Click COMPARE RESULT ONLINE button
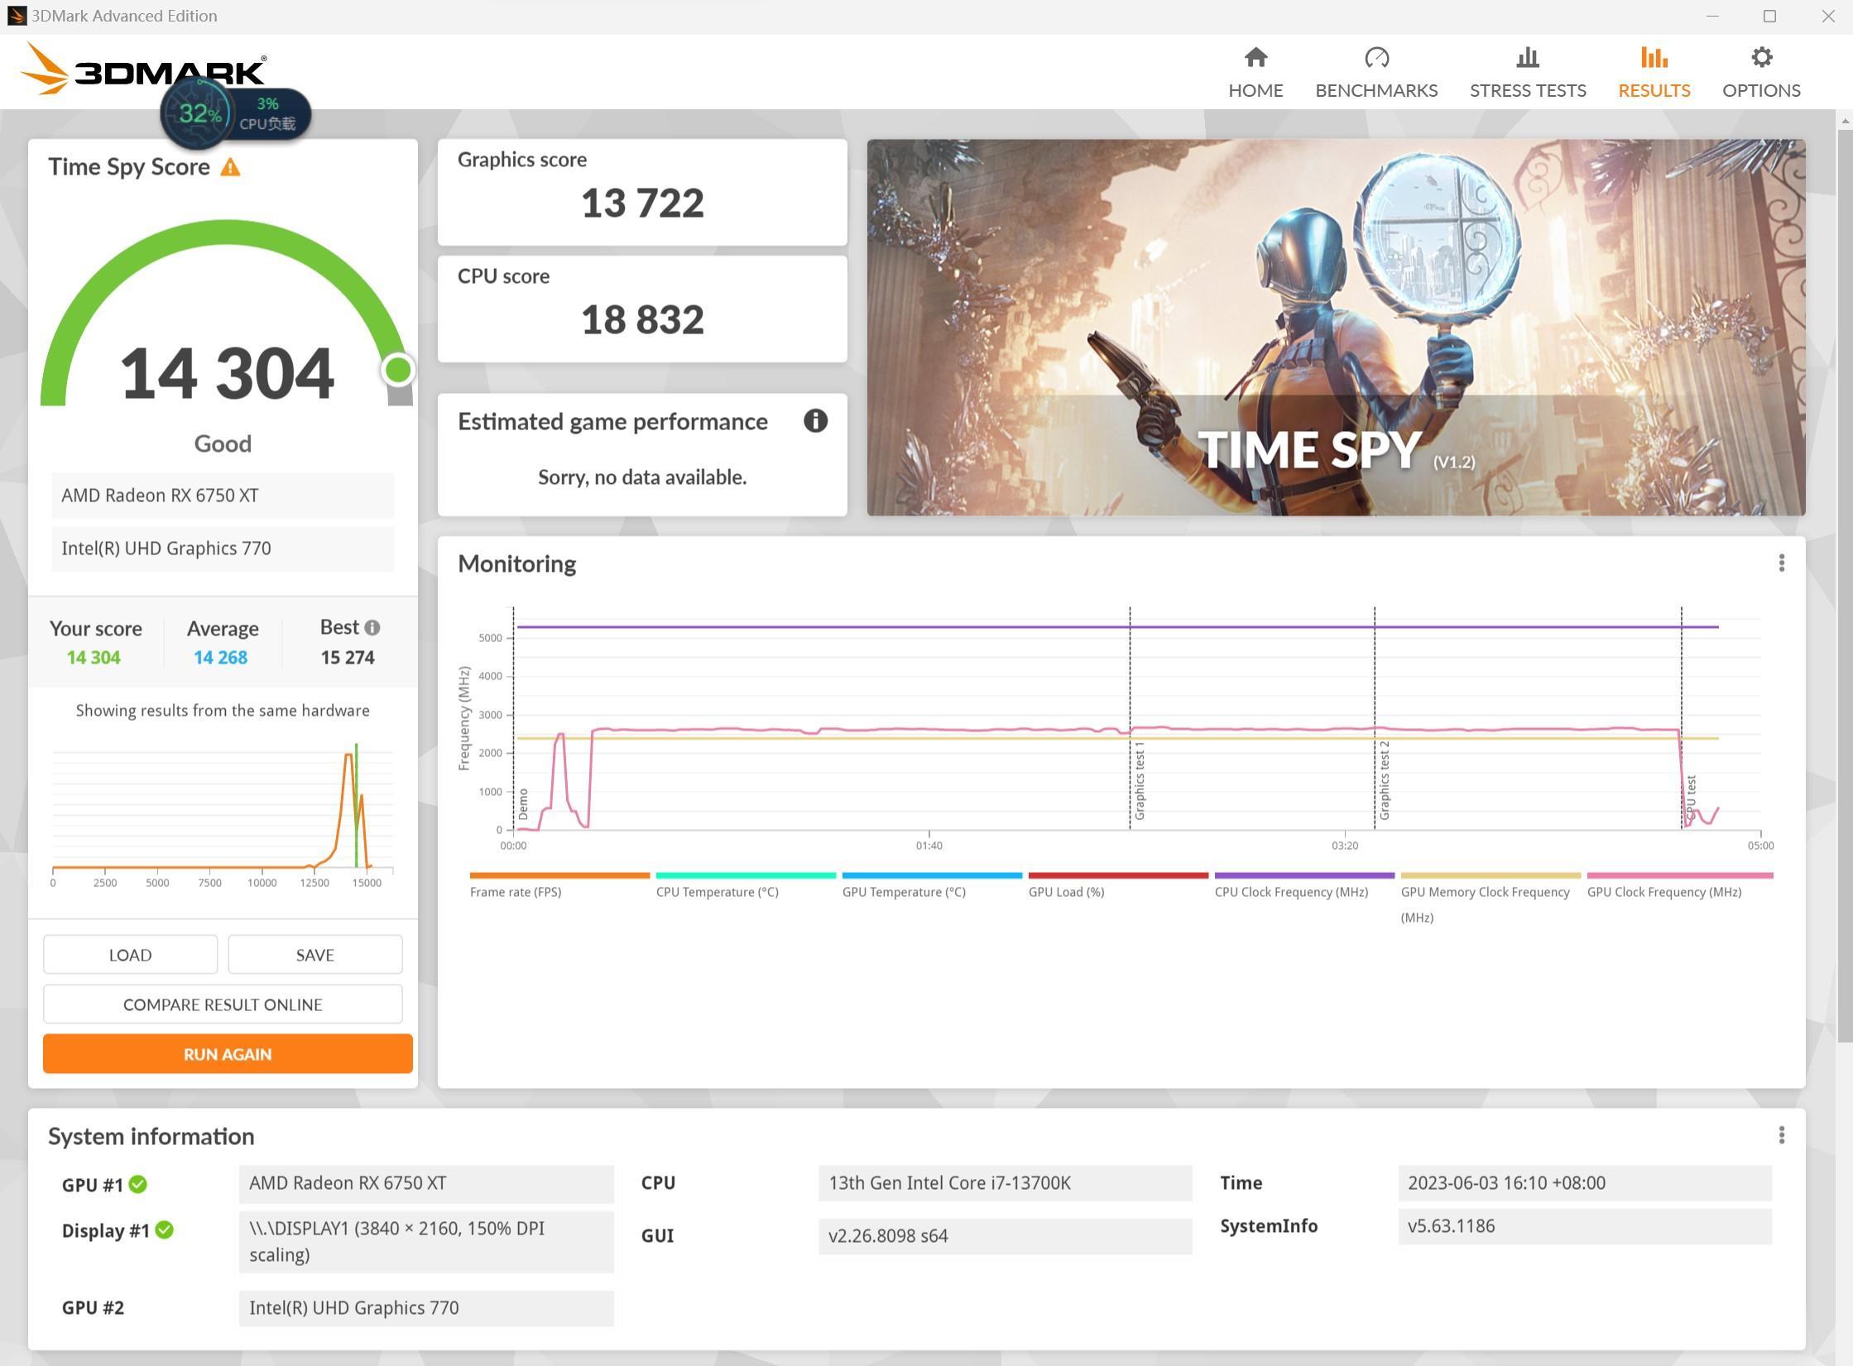1853x1366 pixels. [223, 1004]
